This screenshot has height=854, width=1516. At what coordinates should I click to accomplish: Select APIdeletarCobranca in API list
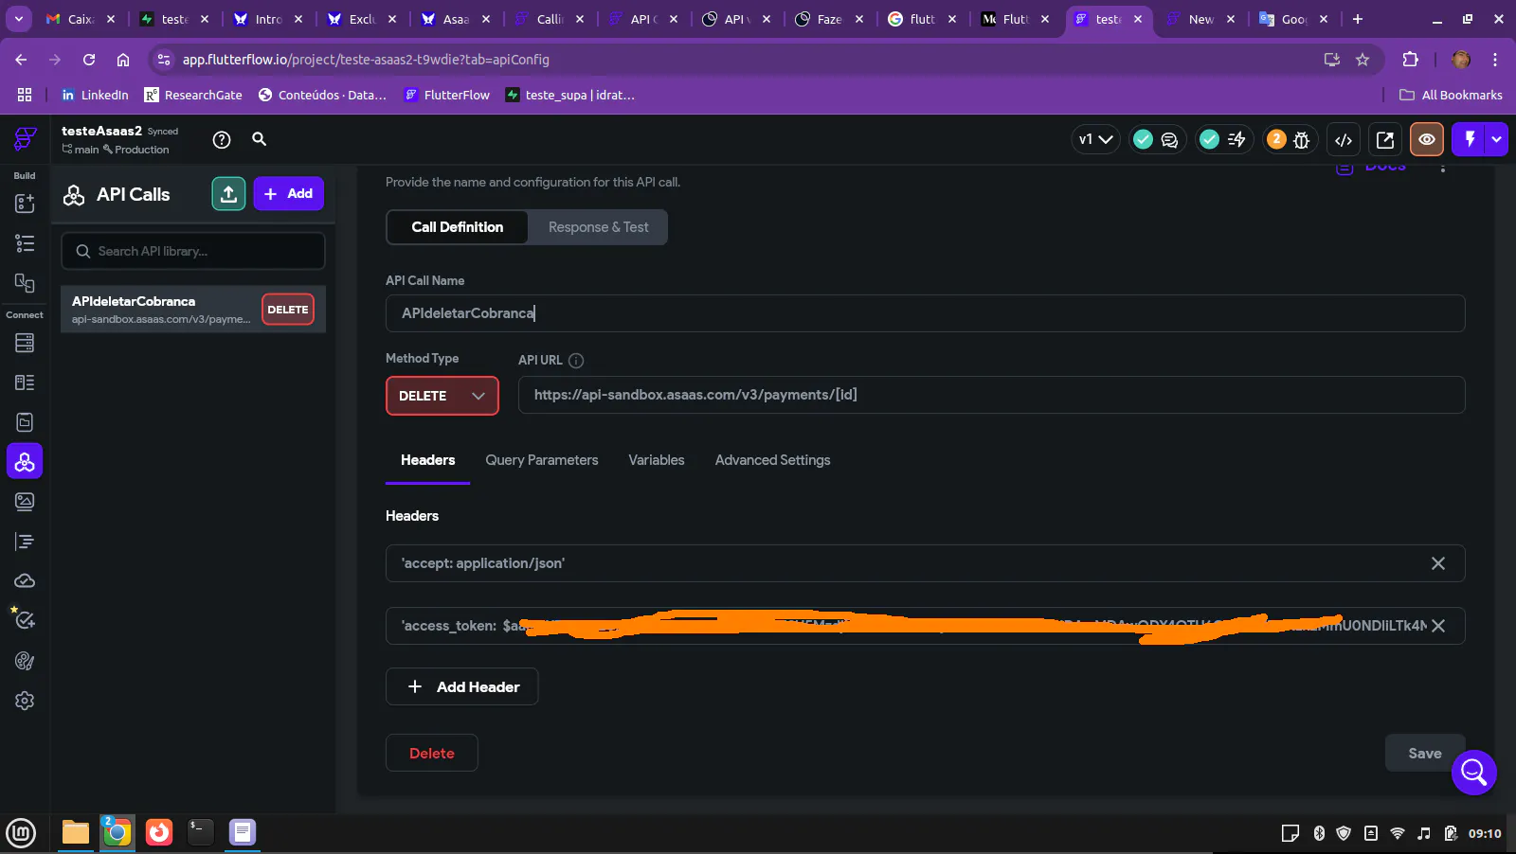pos(193,310)
